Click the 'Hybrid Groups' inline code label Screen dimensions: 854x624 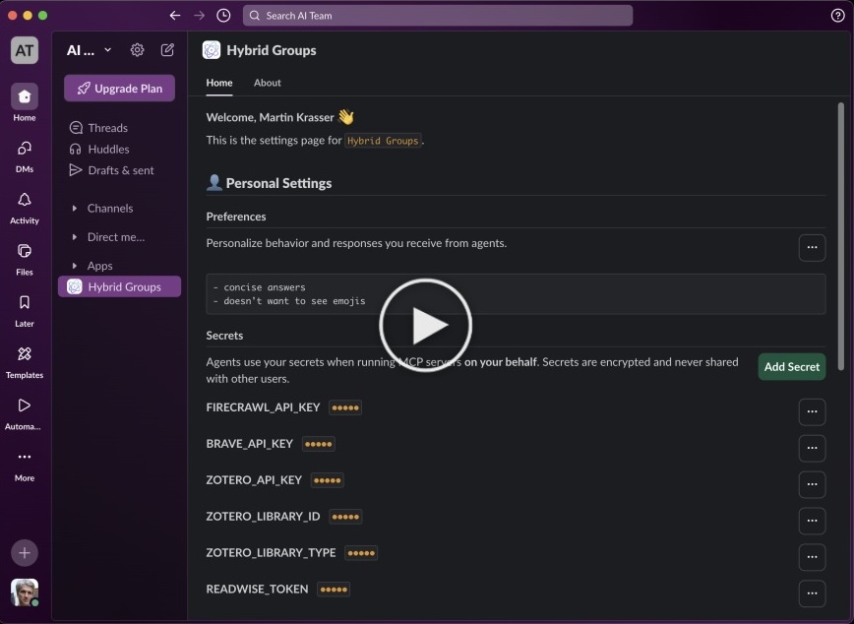tap(383, 141)
